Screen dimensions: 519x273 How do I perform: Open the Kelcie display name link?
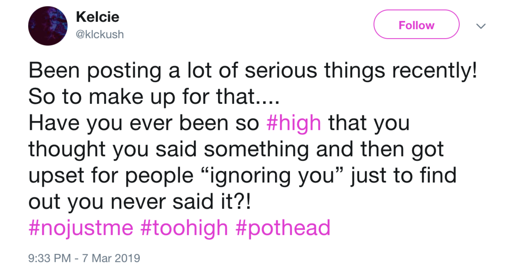(97, 17)
